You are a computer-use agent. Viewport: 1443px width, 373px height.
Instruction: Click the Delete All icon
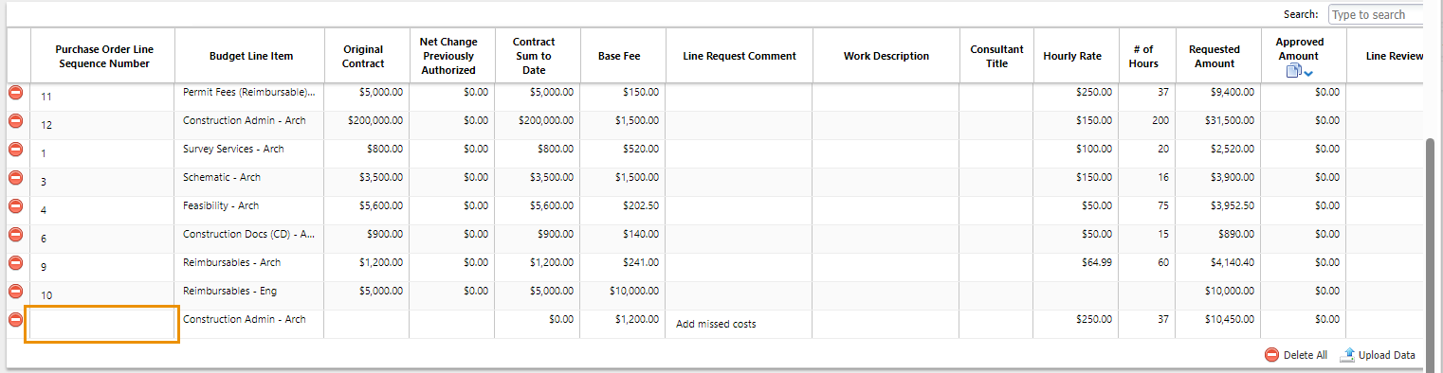(1271, 355)
